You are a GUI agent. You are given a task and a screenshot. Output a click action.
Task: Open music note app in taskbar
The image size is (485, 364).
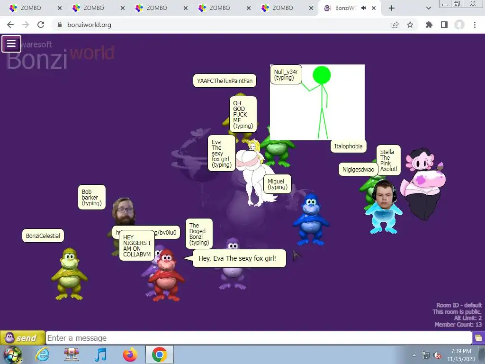pos(100,355)
